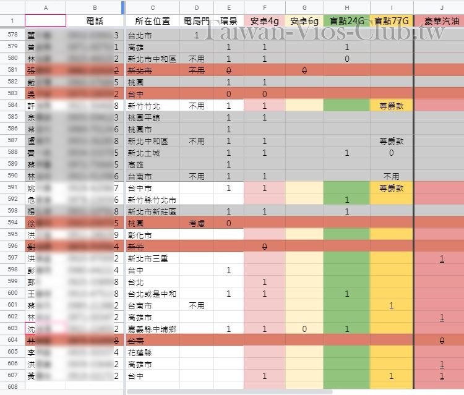Click the 0 in 安卓6g column row 603

tap(304, 329)
